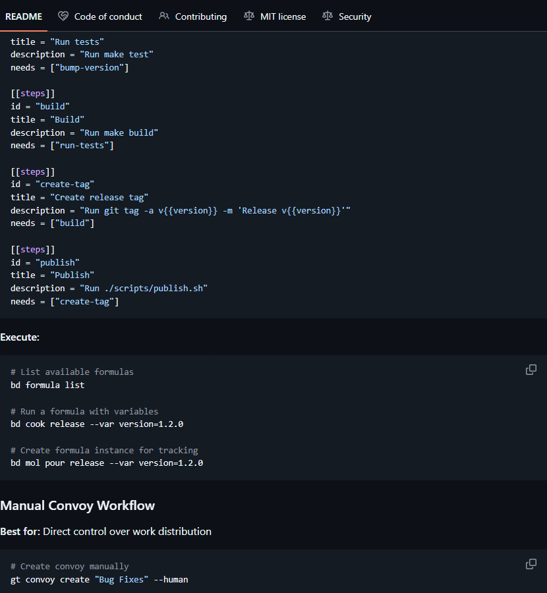
Task: Open the Contributing tab
Action: pyautogui.click(x=193, y=16)
